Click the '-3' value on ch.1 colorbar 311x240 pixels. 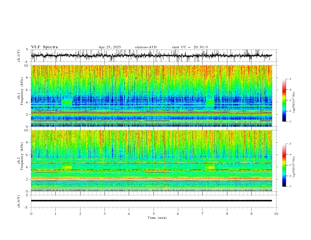pos(289,79)
